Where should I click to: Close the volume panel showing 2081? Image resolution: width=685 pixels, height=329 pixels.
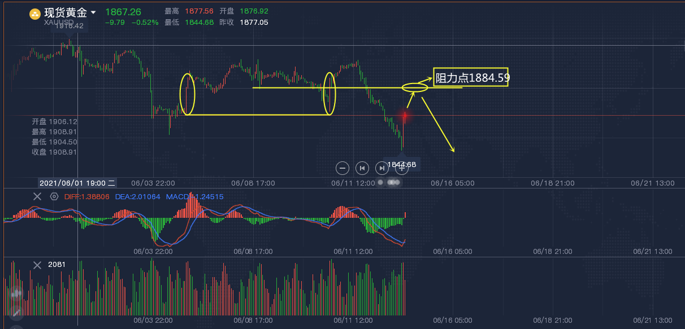37,265
